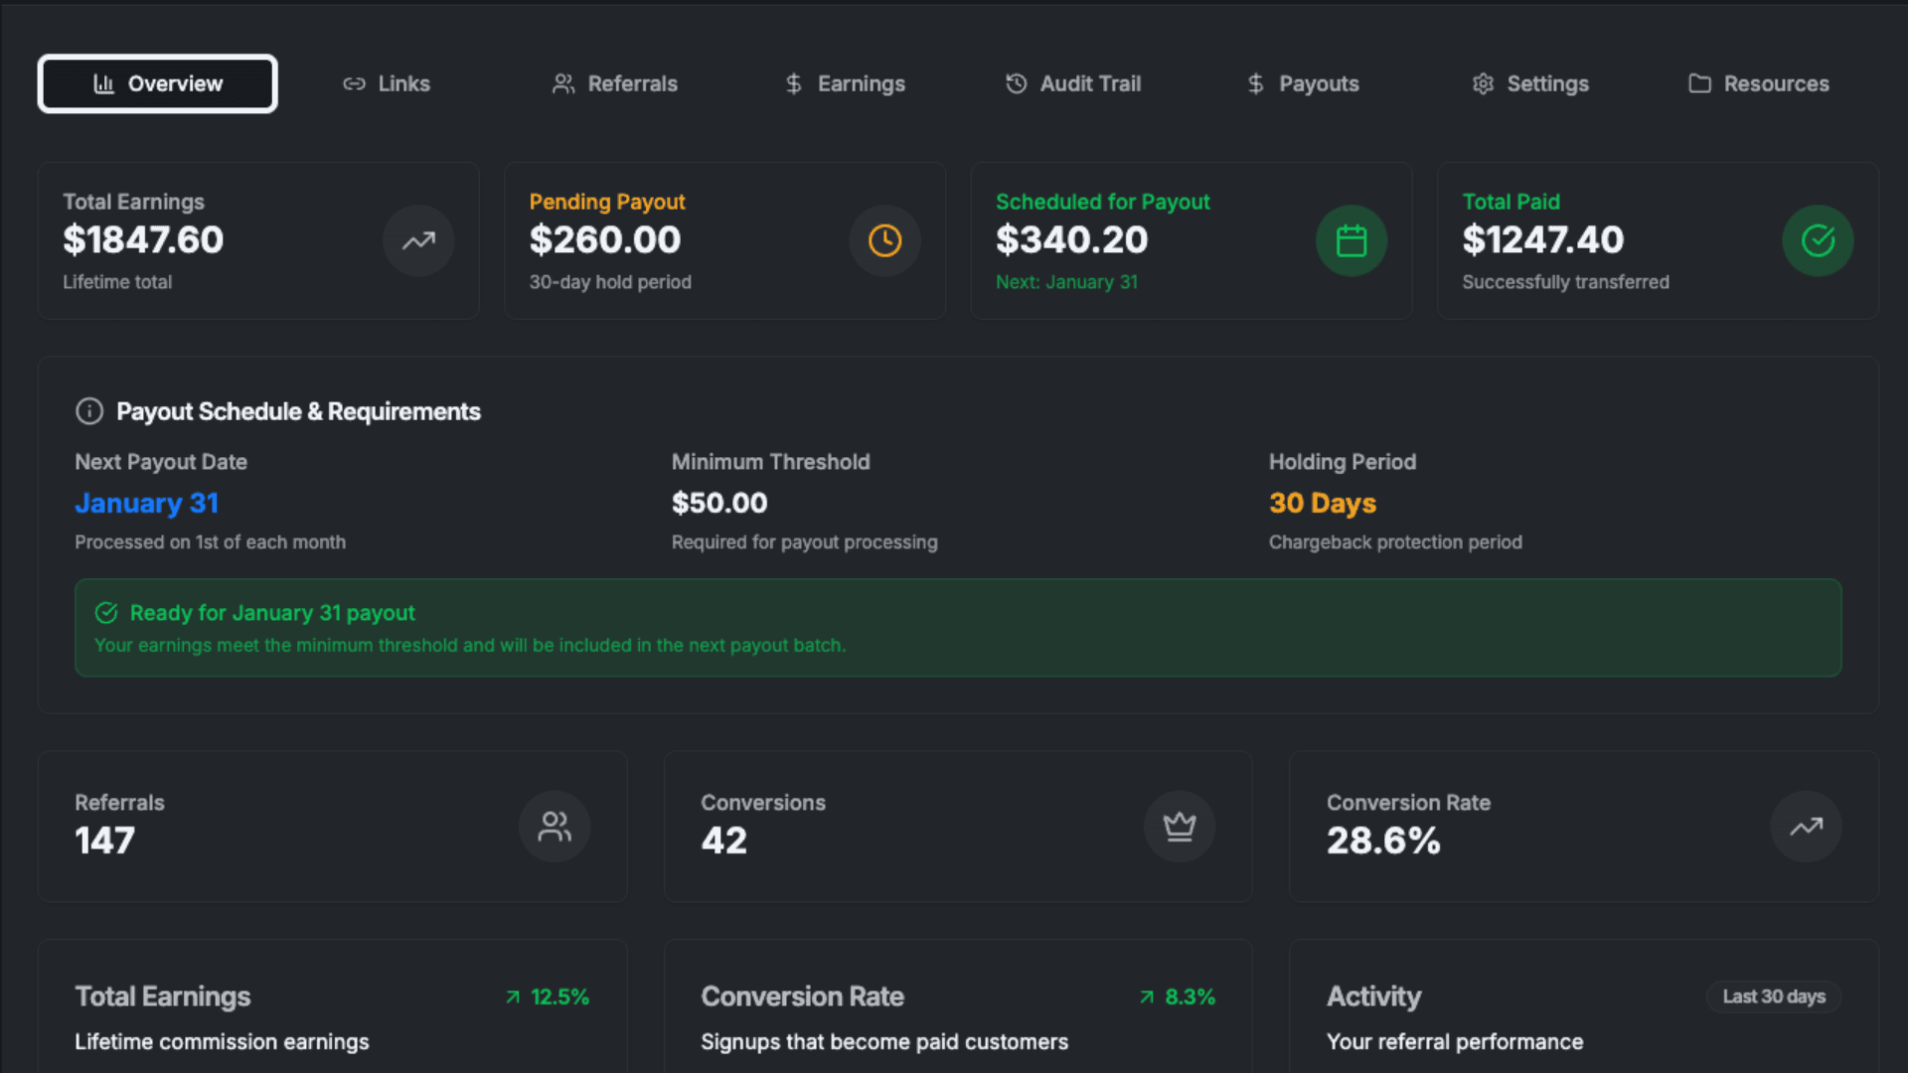Click the Next: January 31 link

tap(1065, 282)
